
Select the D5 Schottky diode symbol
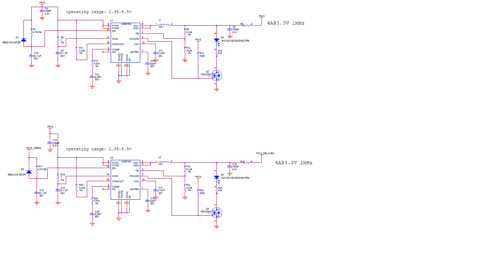[x=29, y=172]
